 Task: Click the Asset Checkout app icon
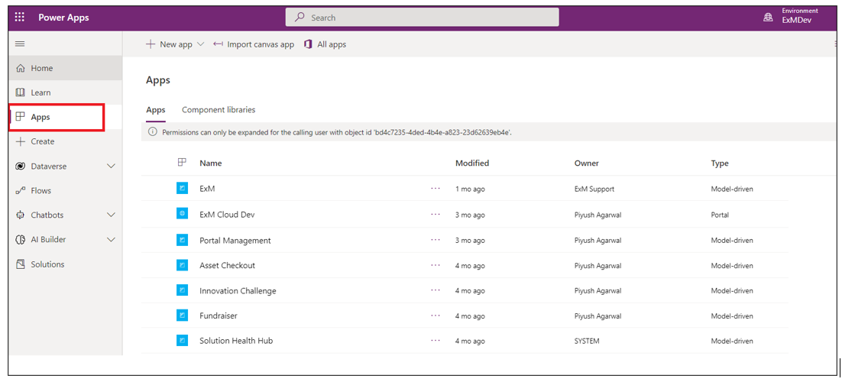point(183,265)
